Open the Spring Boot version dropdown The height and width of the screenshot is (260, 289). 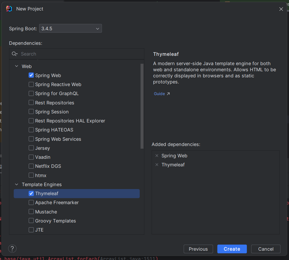pyautogui.click(x=70, y=29)
